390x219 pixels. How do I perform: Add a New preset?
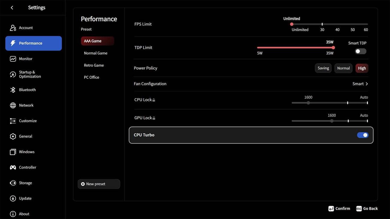pyautogui.click(x=99, y=184)
